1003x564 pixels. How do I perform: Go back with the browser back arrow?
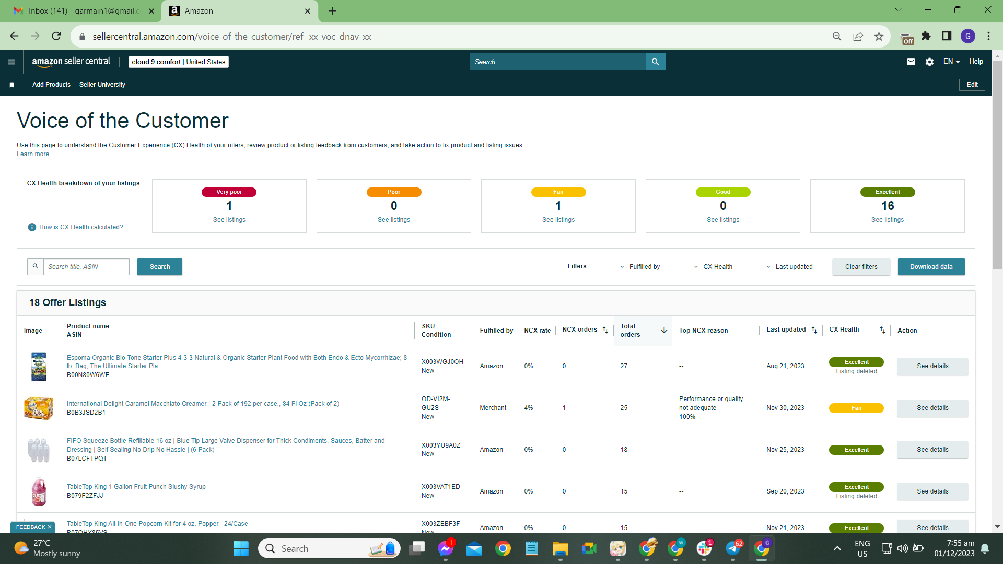pyautogui.click(x=15, y=36)
